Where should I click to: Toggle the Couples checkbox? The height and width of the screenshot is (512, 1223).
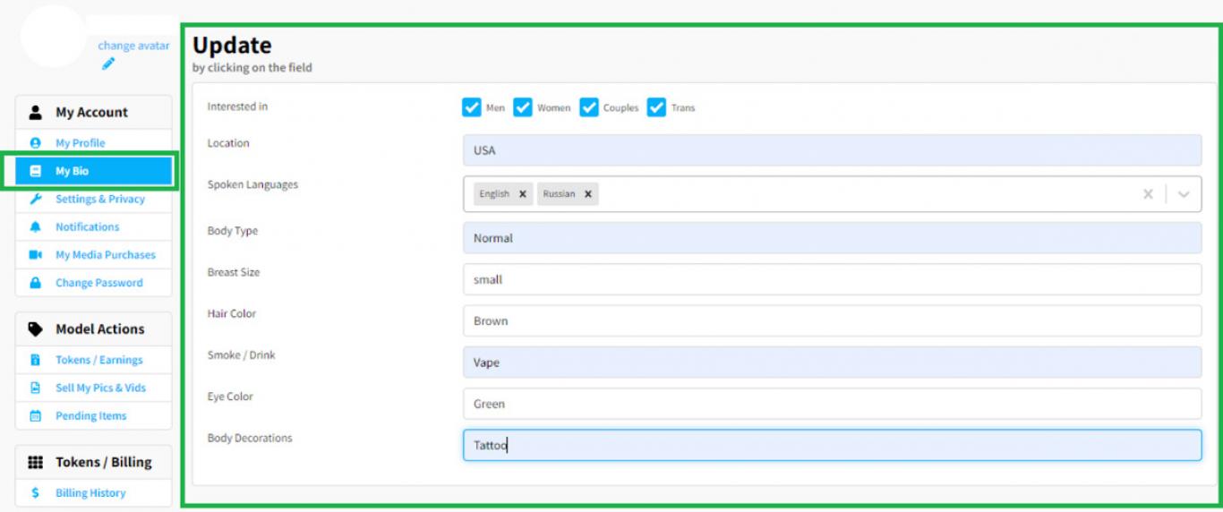point(589,107)
